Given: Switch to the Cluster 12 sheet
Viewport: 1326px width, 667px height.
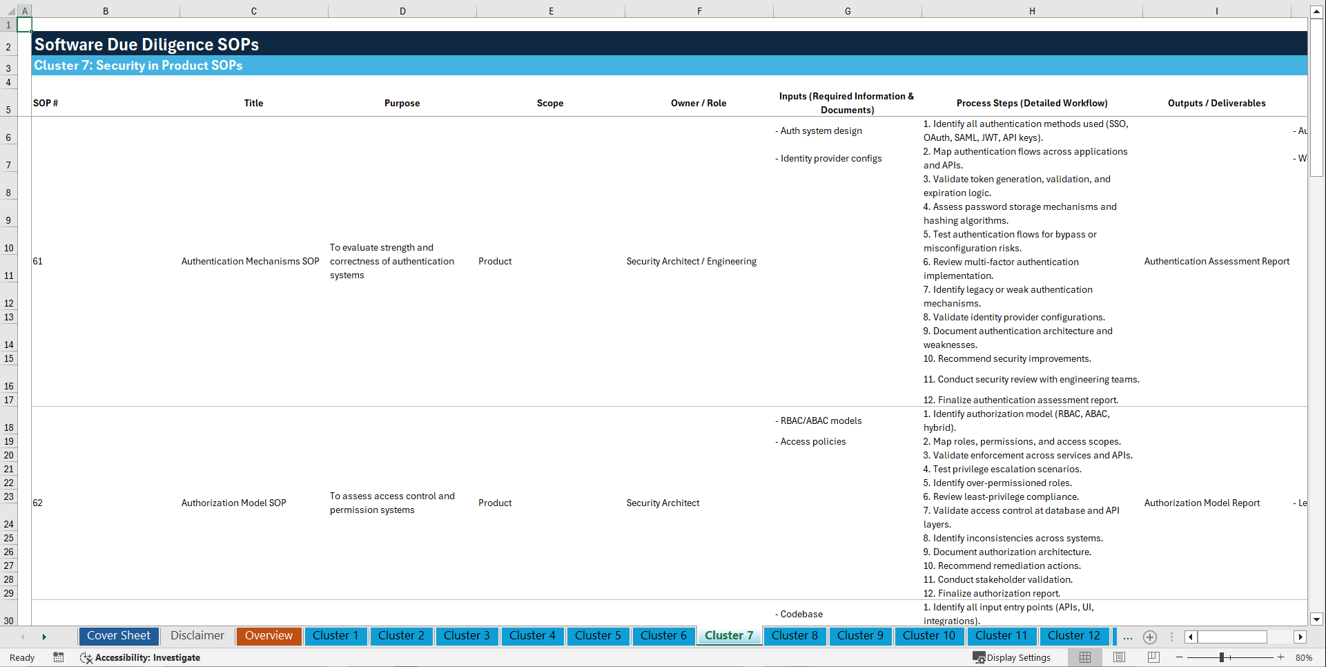Looking at the screenshot, I should tap(1074, 636).
